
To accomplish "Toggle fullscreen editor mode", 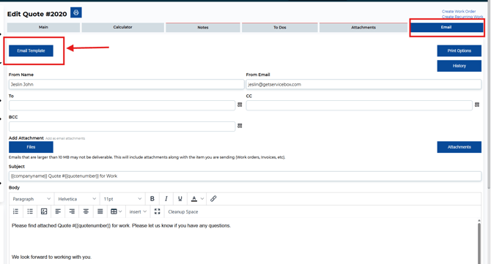I will point(158,211).
